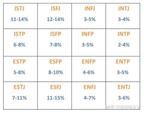Click the ENFJ type label
This screenshot has width=144, height=113.
pyautogui.click(x=90, y=87)
